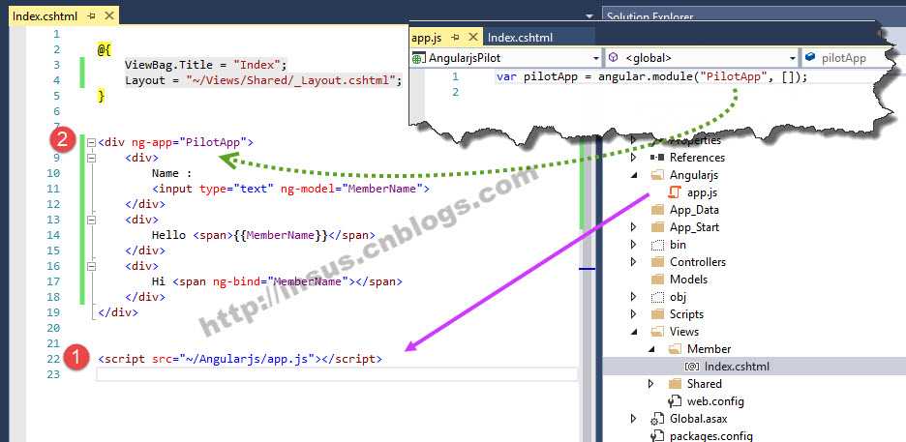The image size is (906, 442).
Task: Expand the Global.asax node
Action: (634, 419)
